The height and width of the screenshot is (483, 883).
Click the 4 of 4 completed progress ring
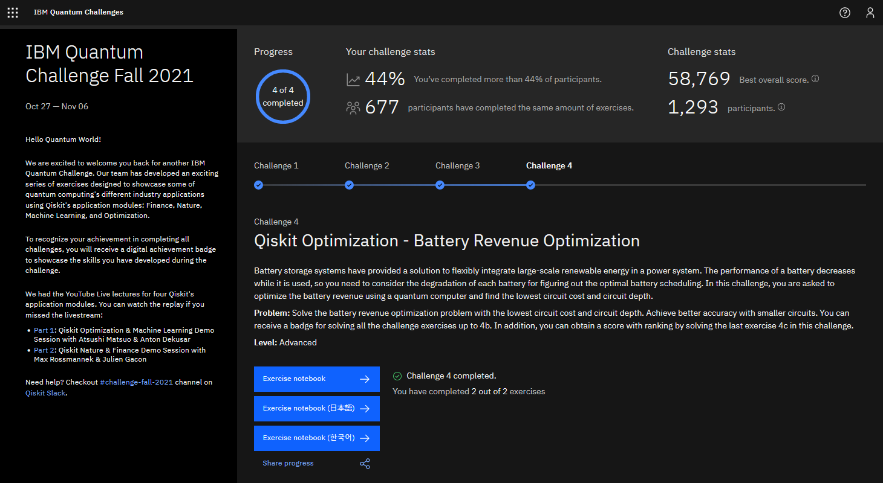pyautogui.click(x=283, y=97)
